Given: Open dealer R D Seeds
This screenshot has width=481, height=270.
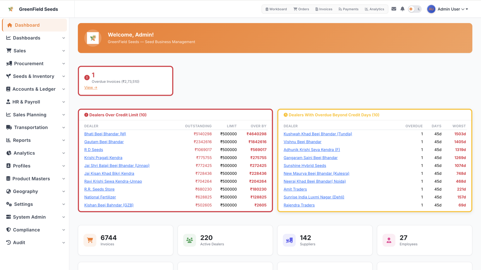Looking at the screenshot, I should [x=93, y=150].
